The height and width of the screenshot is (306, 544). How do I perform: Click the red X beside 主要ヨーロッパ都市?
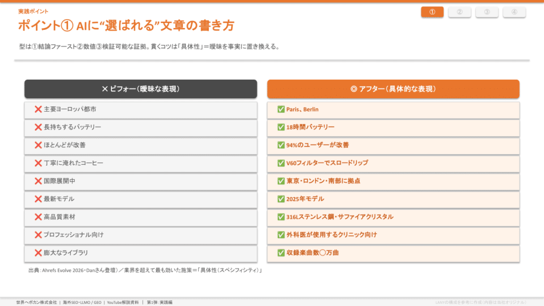pyautogui.click(x=38, y=109)
